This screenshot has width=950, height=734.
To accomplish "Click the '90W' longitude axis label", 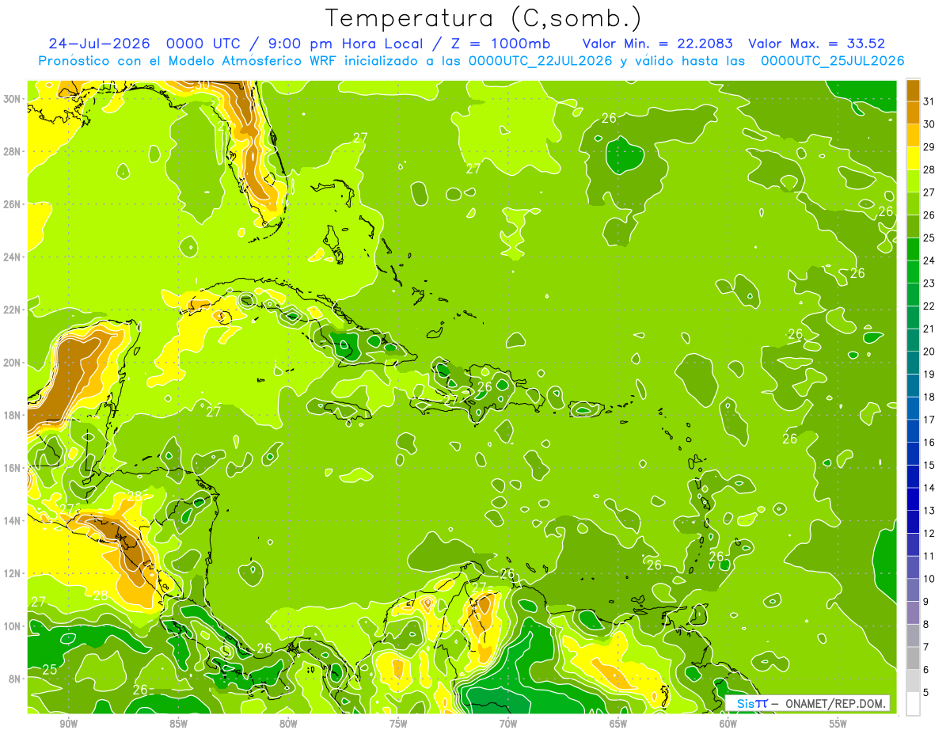I will (68, 724).
